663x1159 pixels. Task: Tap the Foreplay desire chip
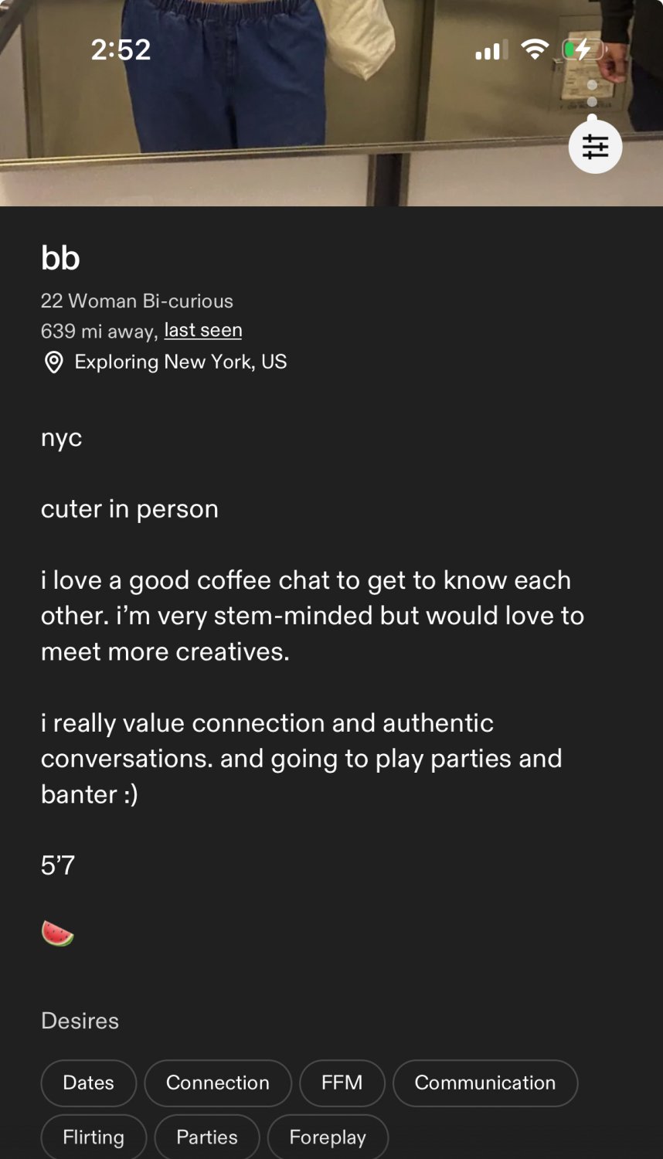click(328, 1137)
